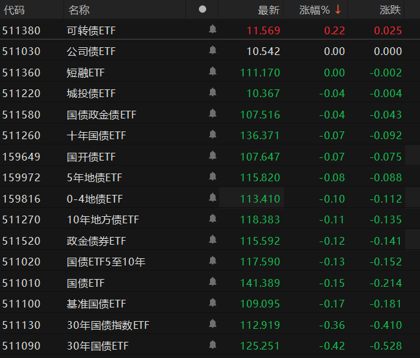The width and height of the screenshot is (420, 358).
Task: Sort list by the 涨跌 column
Action: tap(390, 10)
